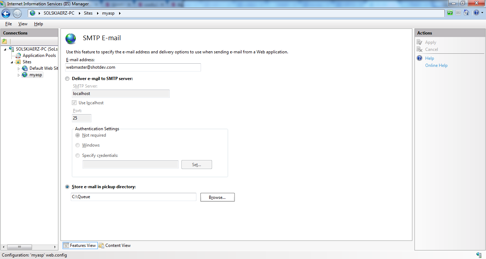Open the Help menu
The width and height of the screenshot is (486, 259).
[x=38, y=24]
